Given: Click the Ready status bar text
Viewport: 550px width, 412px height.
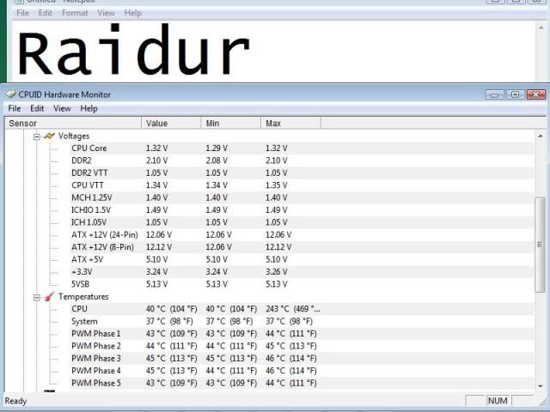Looking at the screenshot, I should click(15, 401).
